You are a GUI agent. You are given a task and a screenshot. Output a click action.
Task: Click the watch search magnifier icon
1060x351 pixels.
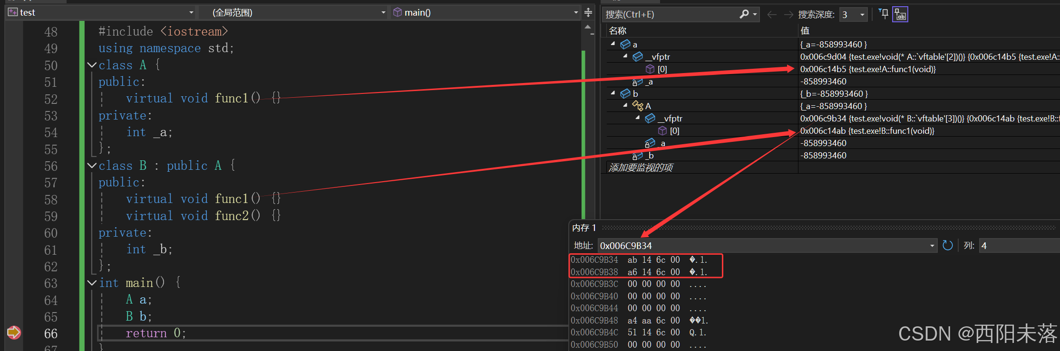[x=744, y=14]
